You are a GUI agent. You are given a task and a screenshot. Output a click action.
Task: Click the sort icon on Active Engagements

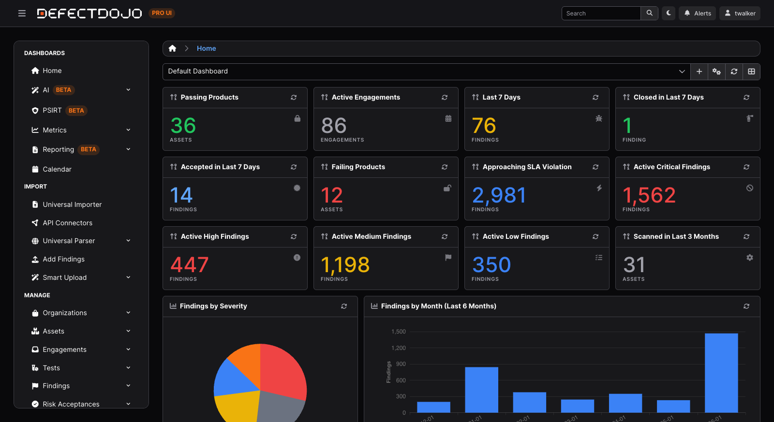pos(325,98)
